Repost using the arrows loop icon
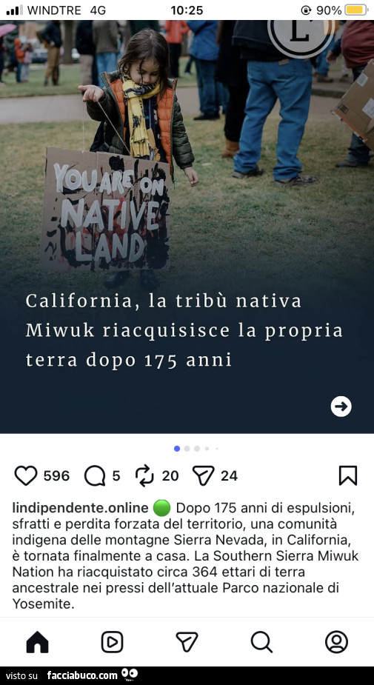 (144, 475)
